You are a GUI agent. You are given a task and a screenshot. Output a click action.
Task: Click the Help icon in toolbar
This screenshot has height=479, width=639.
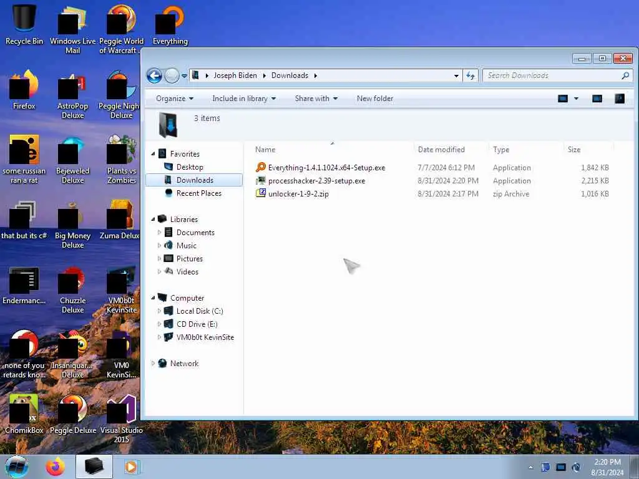click(620, 99)
